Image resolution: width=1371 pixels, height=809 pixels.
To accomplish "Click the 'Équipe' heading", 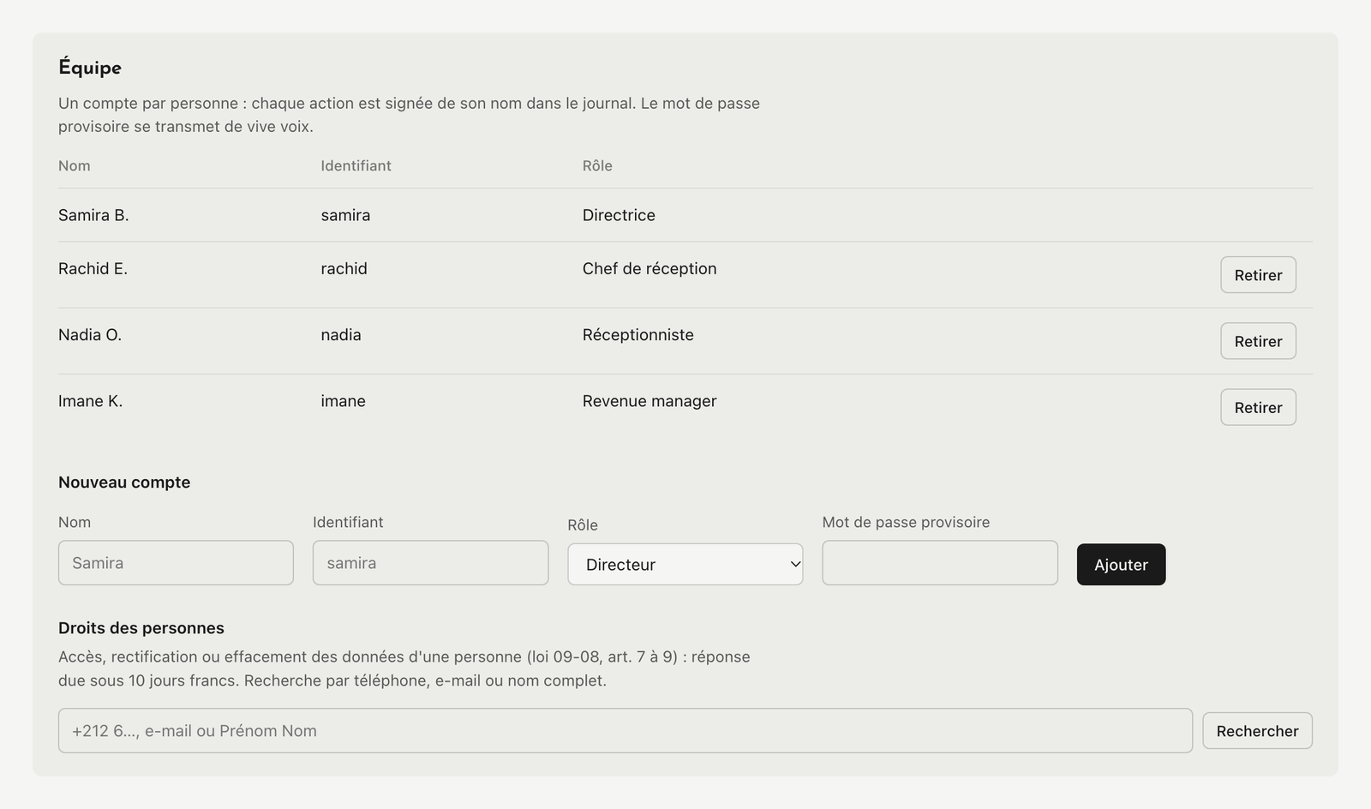I will 90,67.
